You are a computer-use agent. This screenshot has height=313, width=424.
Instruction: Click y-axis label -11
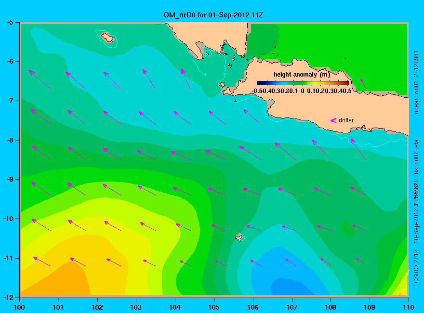coord(8,258)
